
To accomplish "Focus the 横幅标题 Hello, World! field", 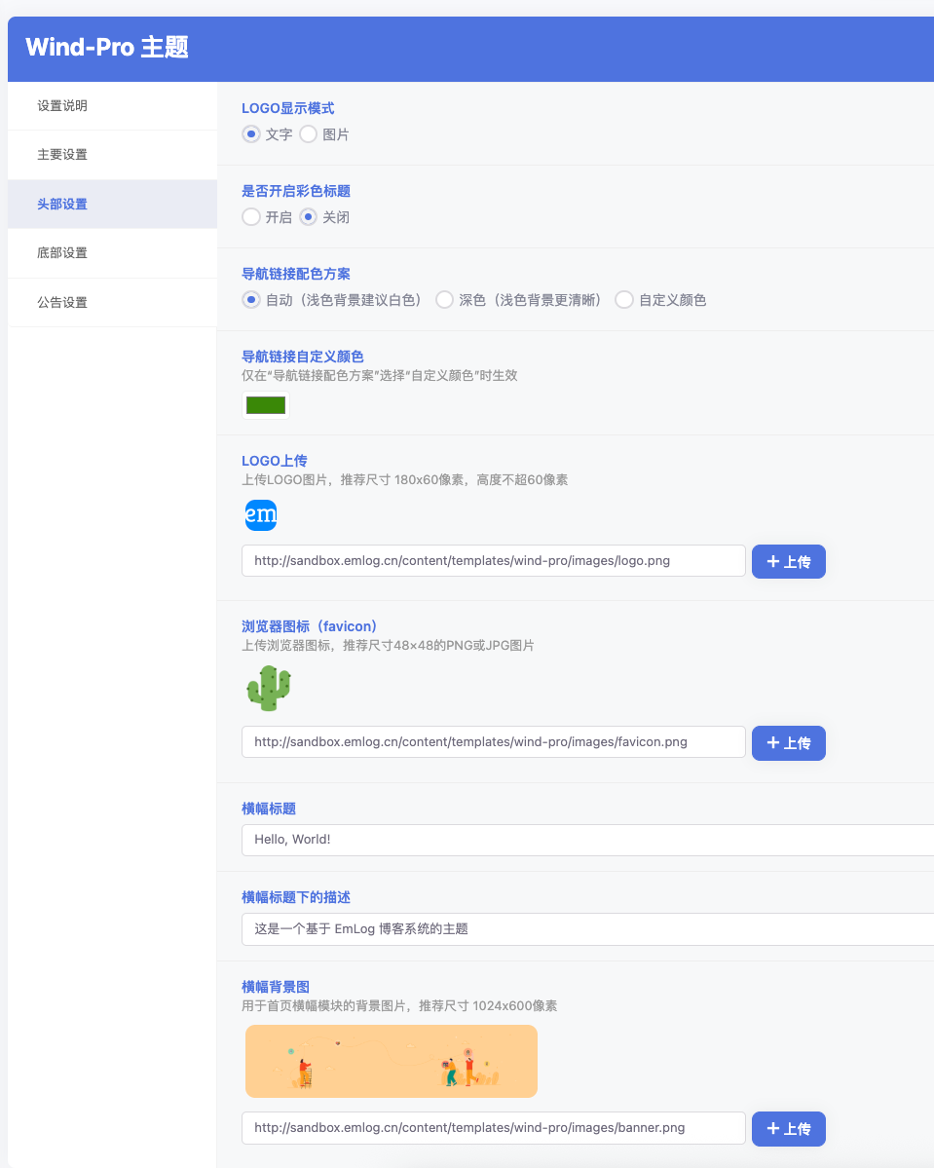I will click(x=587, y=841).
